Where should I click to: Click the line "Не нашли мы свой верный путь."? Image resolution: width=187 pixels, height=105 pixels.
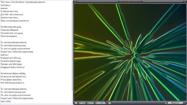coord(13,76)
